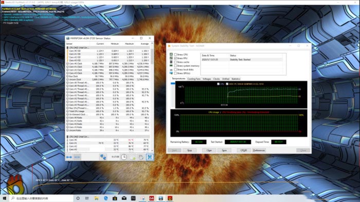Enable Stress local disks checkbox
This screenshot has height=202, width=360.
point(175,70)
